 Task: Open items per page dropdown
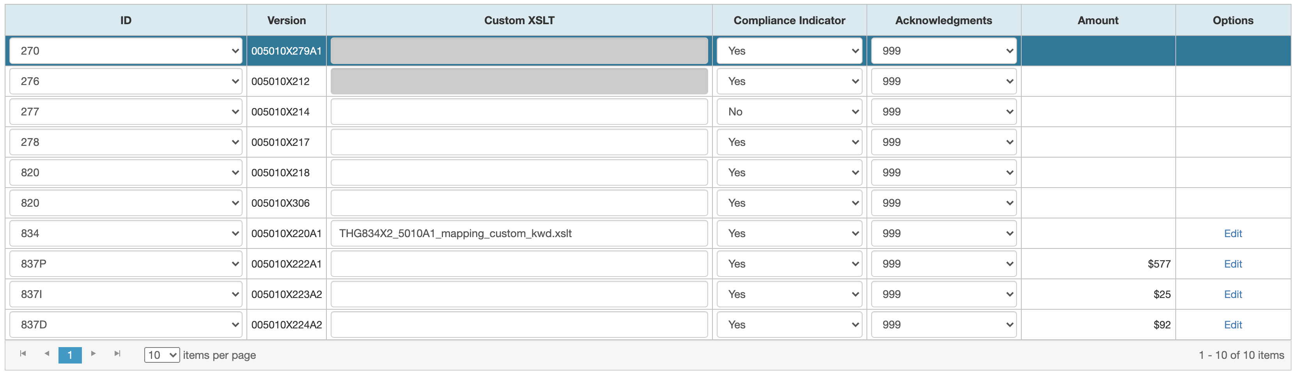click(161, 355)
